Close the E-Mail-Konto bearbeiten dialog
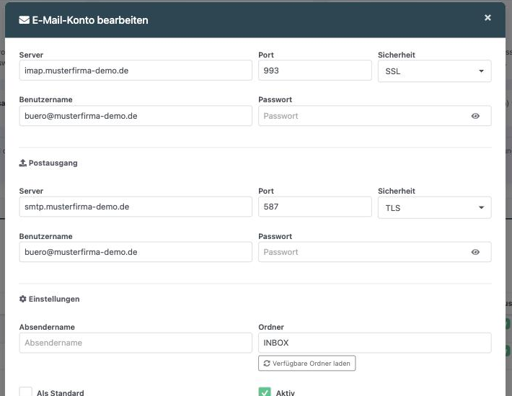The image size is (512, 396). 487,17
